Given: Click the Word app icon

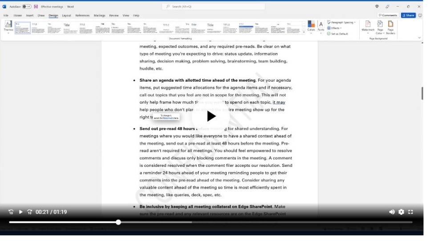Looking at the screenshot, I should tap(4, 7).
